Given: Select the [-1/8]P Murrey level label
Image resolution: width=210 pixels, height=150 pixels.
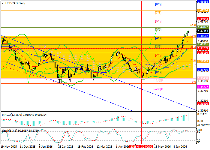Looking at the screenshot, I should 158,80.
